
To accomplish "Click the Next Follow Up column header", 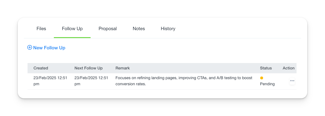I will coord(88,68).
